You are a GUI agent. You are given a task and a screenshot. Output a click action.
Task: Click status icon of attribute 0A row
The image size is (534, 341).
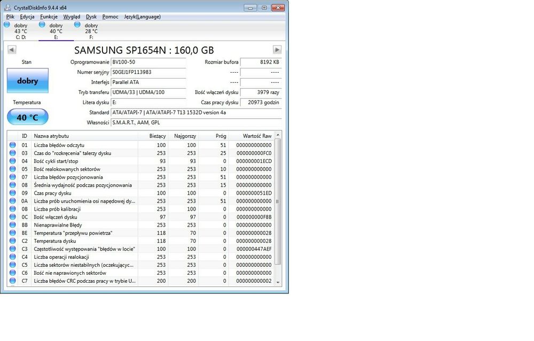tap(13, 201)
